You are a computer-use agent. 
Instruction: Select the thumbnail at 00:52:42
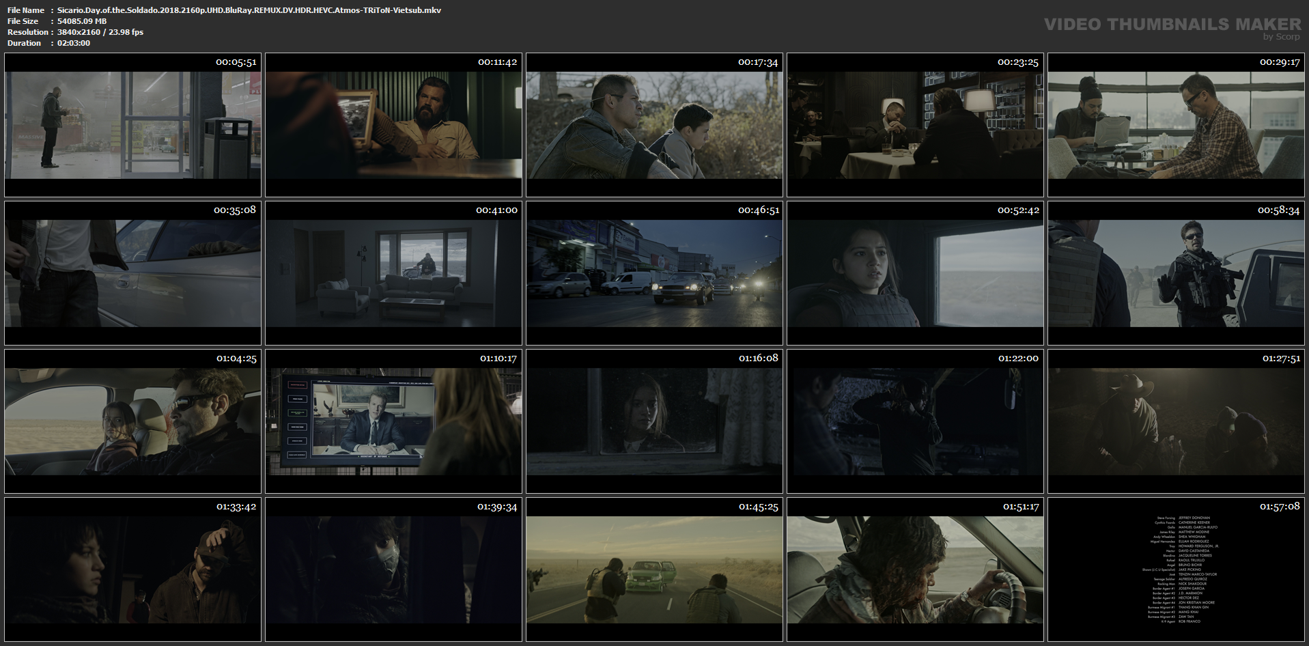tap(915, 273)
